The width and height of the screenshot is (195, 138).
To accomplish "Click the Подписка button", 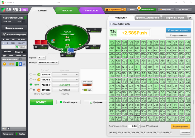I will point(165,9).
